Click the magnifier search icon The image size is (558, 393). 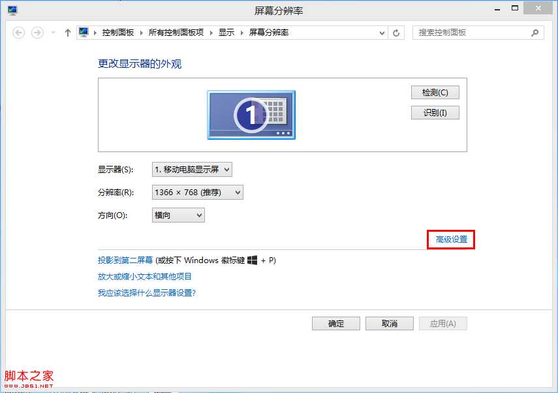[x=535, y=33]
